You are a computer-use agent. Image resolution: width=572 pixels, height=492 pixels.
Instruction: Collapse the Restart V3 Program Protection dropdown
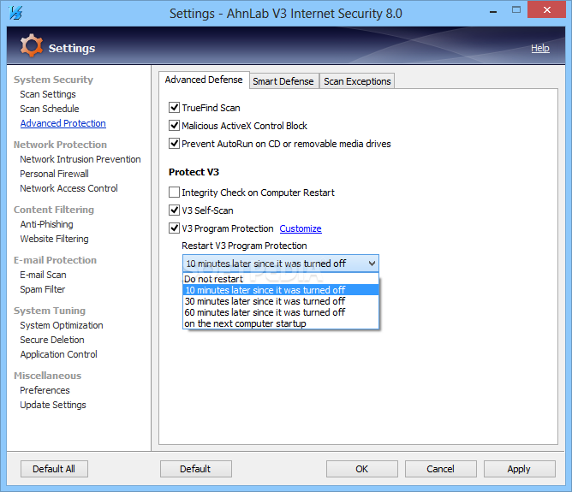[x=371, y=264]
